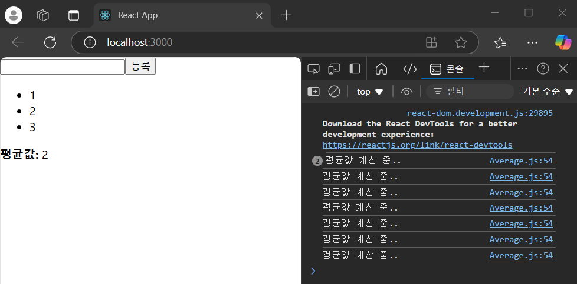Open the DevTools Welcome home tab
577x284 pixels.
[381, 69]
